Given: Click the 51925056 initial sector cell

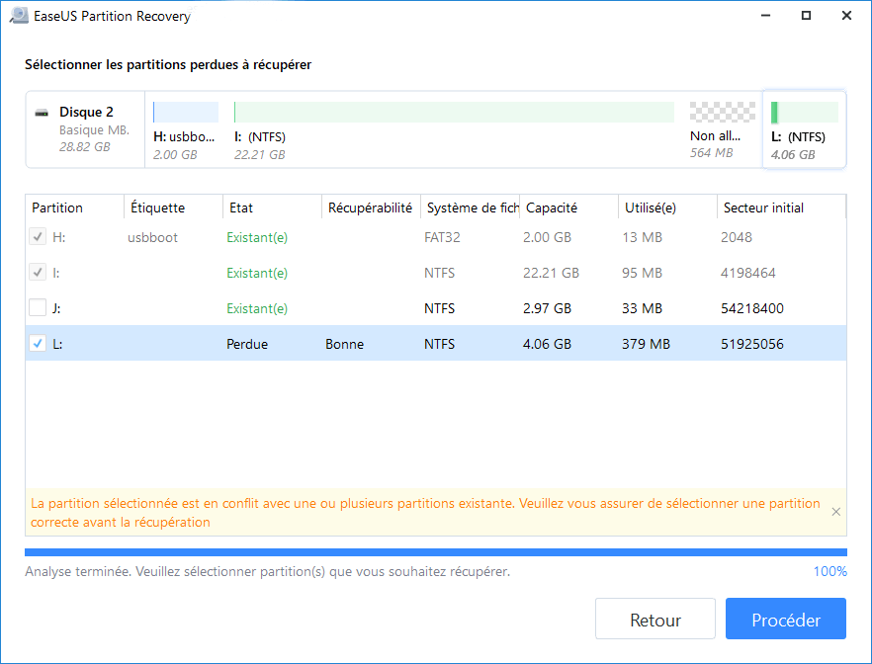Looking at the screenshot, I should coord(751,344).
